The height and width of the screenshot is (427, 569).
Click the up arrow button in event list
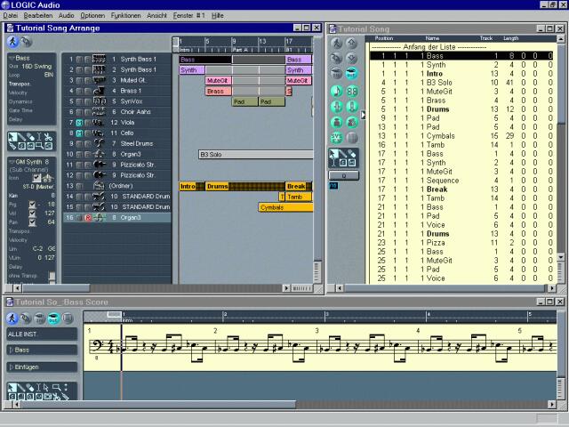click(x=351, y=44)
